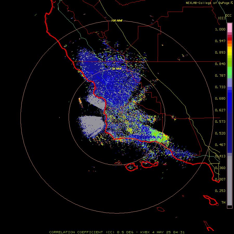Click the 50 NMI range ring label
The width and height of the screenshot is (234, 234).
tap(117, 69)
